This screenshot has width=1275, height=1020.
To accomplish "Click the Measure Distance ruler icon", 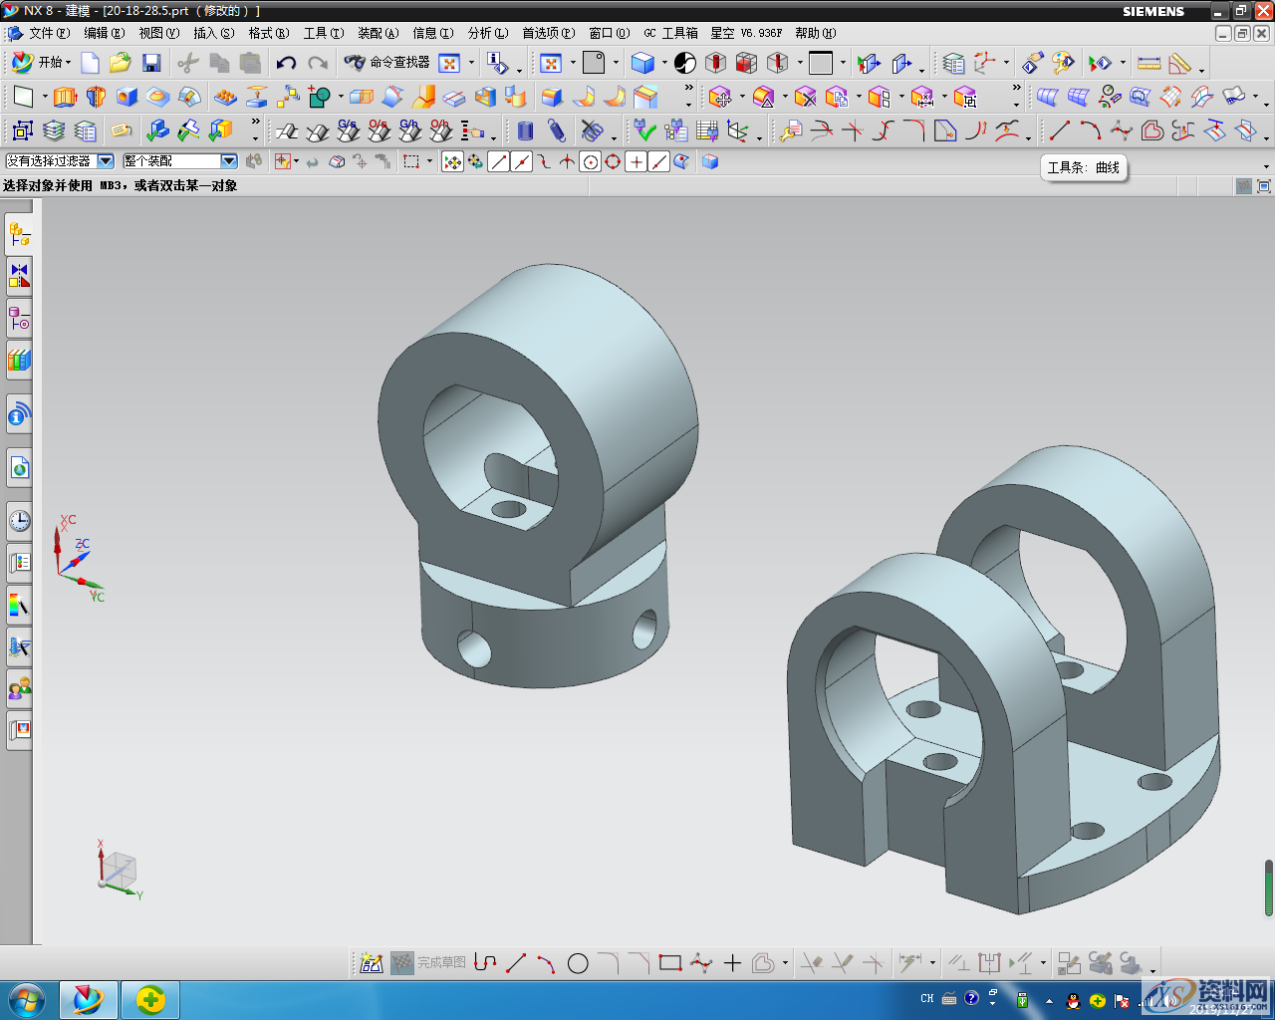I will coord(1148,63).
